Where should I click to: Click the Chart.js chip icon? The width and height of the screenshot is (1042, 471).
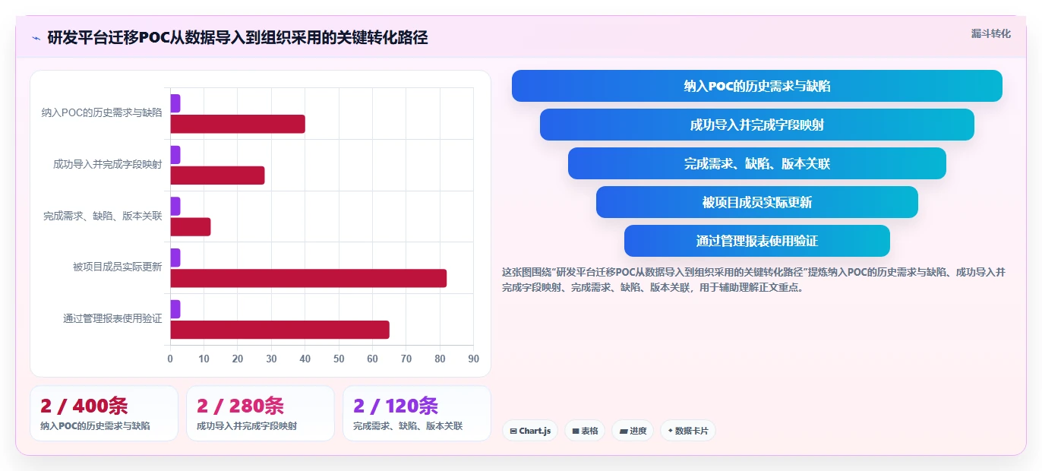pyautogui.click(x=513, y=431)
